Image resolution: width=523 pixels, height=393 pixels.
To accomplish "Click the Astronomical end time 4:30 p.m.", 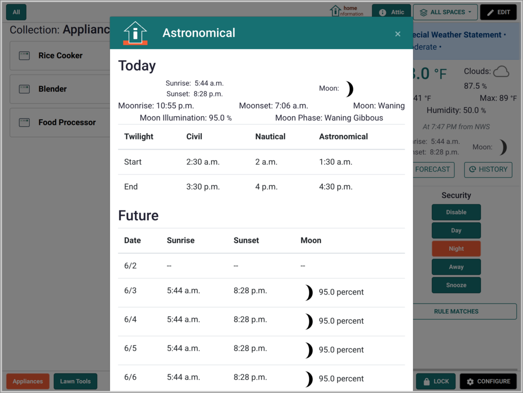I will coord(336,187).
